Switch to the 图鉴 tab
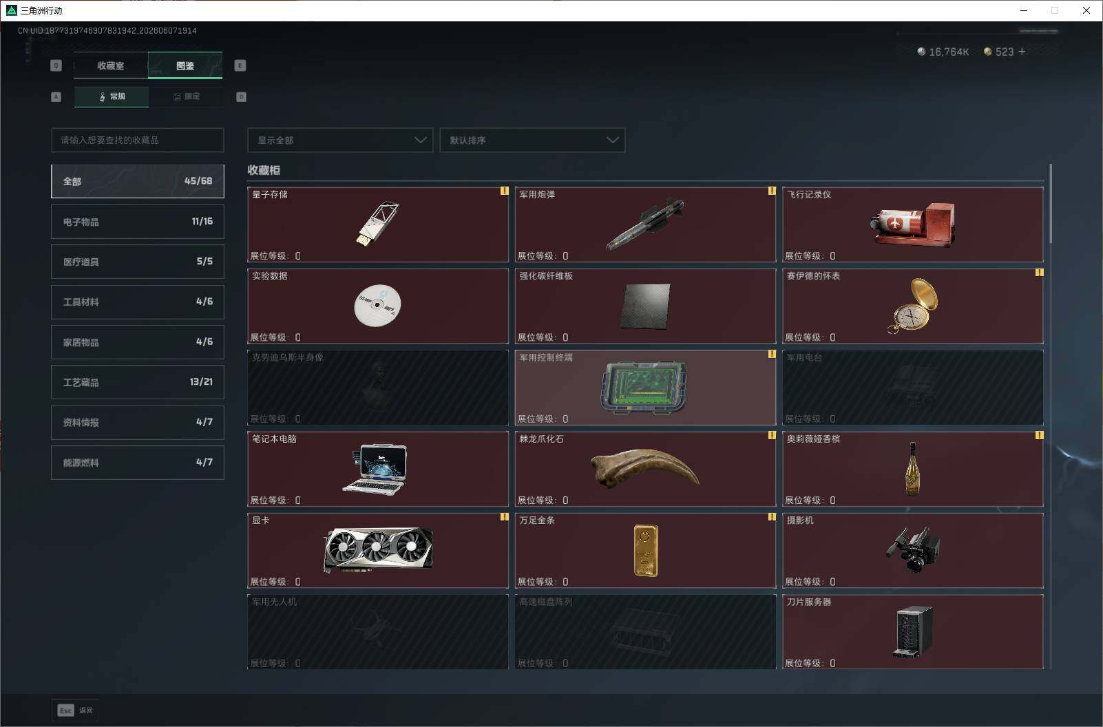 [185, 65]
